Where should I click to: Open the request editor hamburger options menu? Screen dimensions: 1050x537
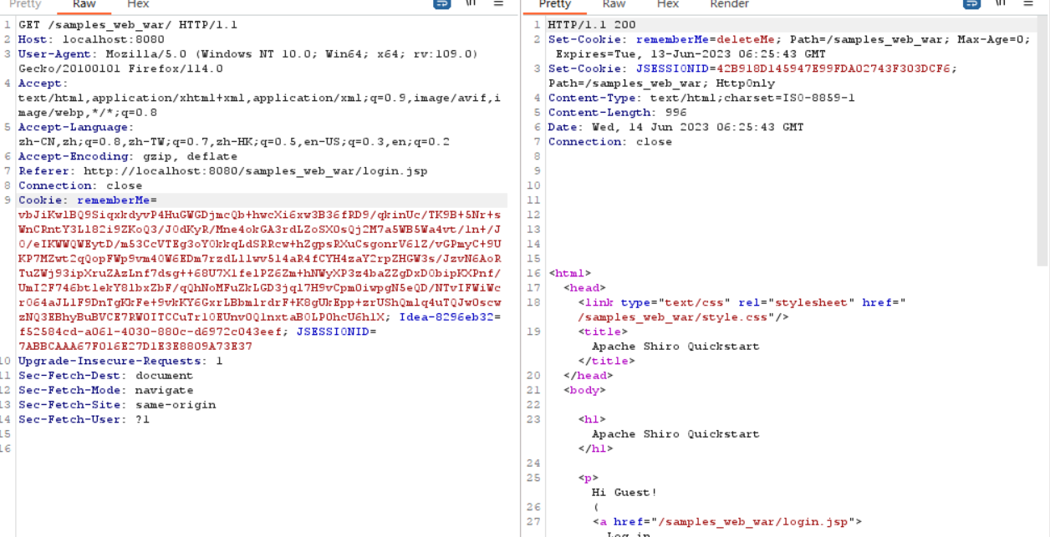(498, 4)
